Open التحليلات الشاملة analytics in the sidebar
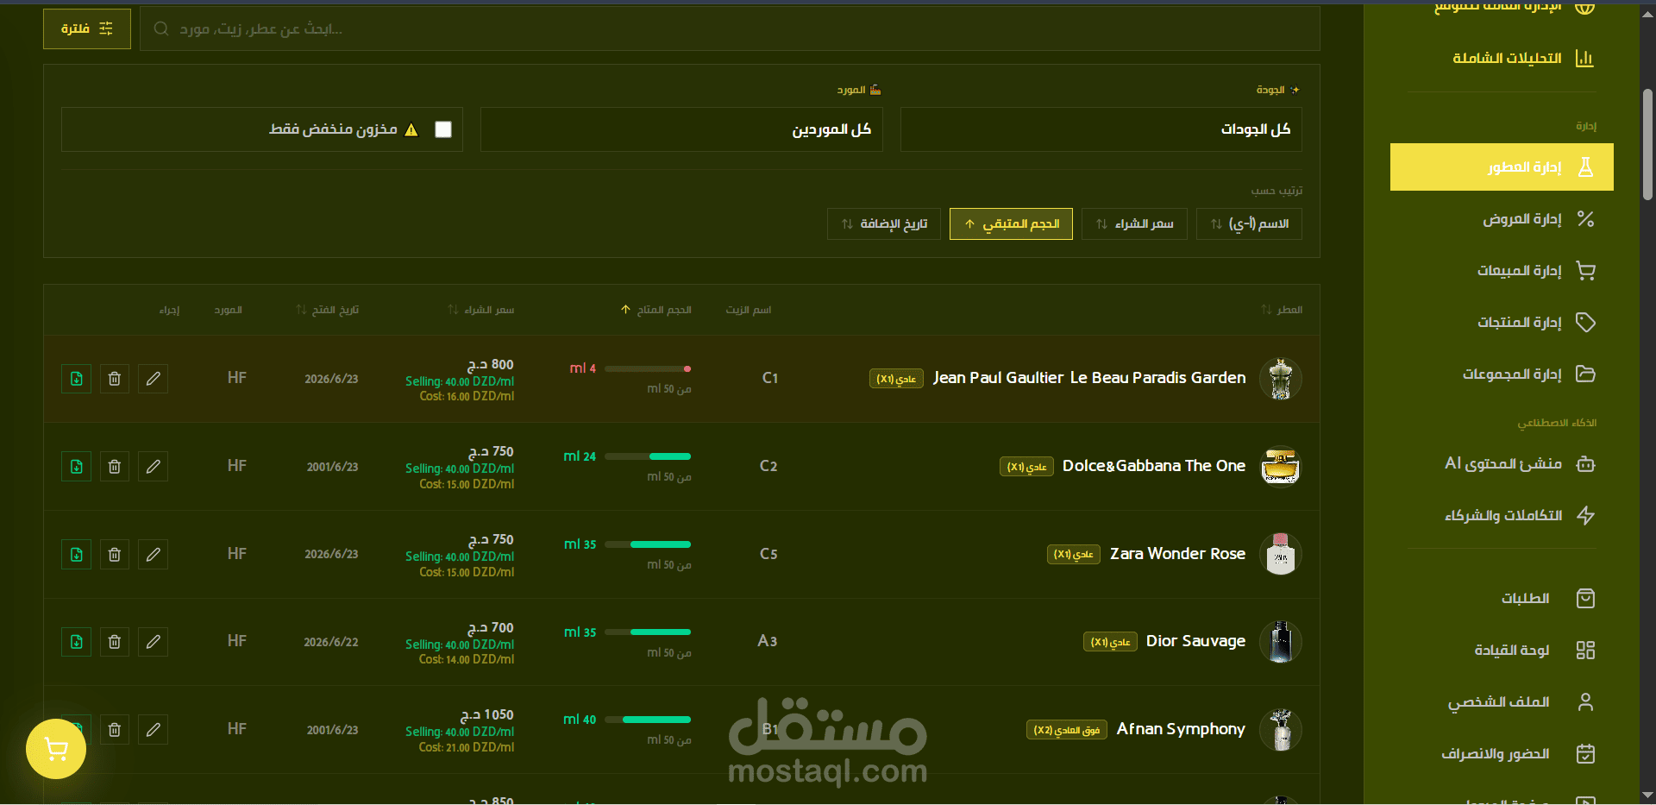This screenshot has height=805, width=1656. click(x=1502, y=58)
